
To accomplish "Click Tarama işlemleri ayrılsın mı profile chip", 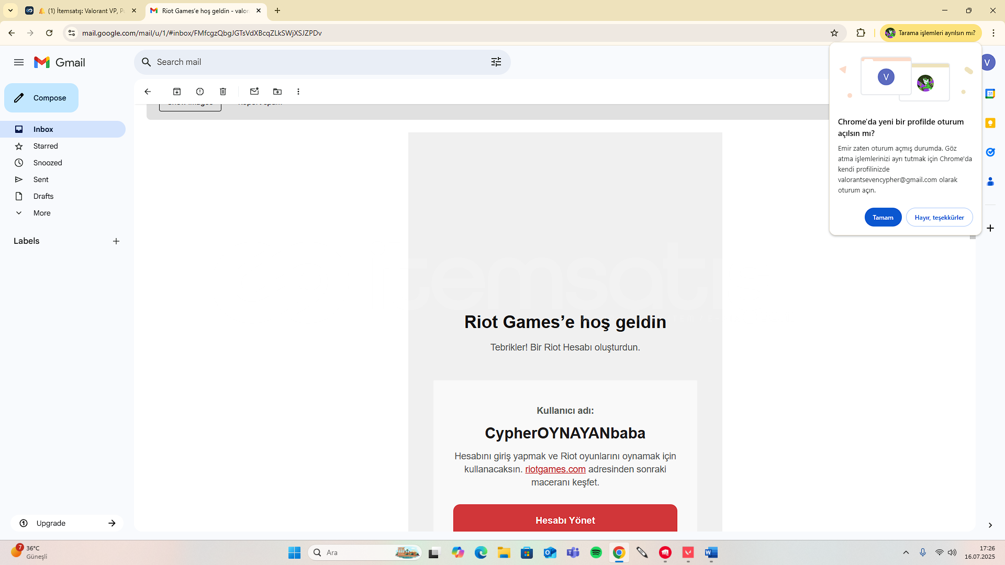I will (x=931, y=33).
